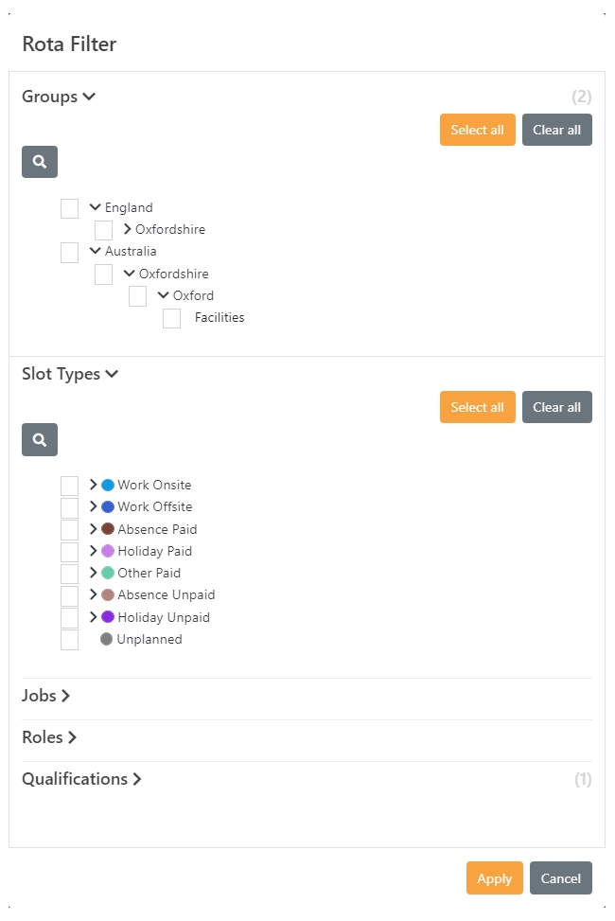Tick the Unplanned slot type checkbox

69,640
